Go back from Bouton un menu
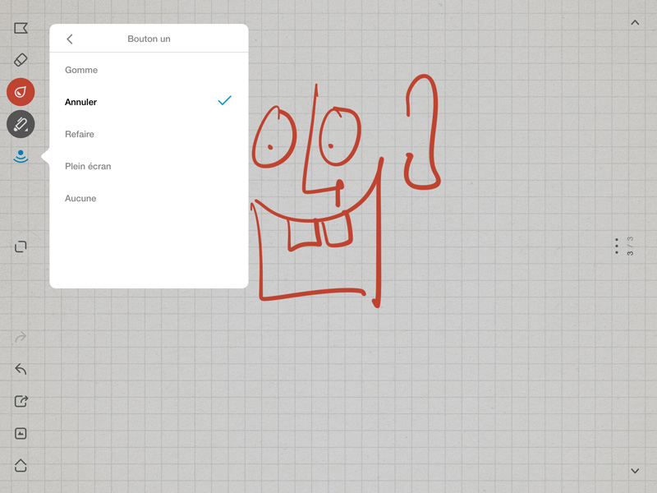The width and height of the screenshot is (657, 493). 70,39
